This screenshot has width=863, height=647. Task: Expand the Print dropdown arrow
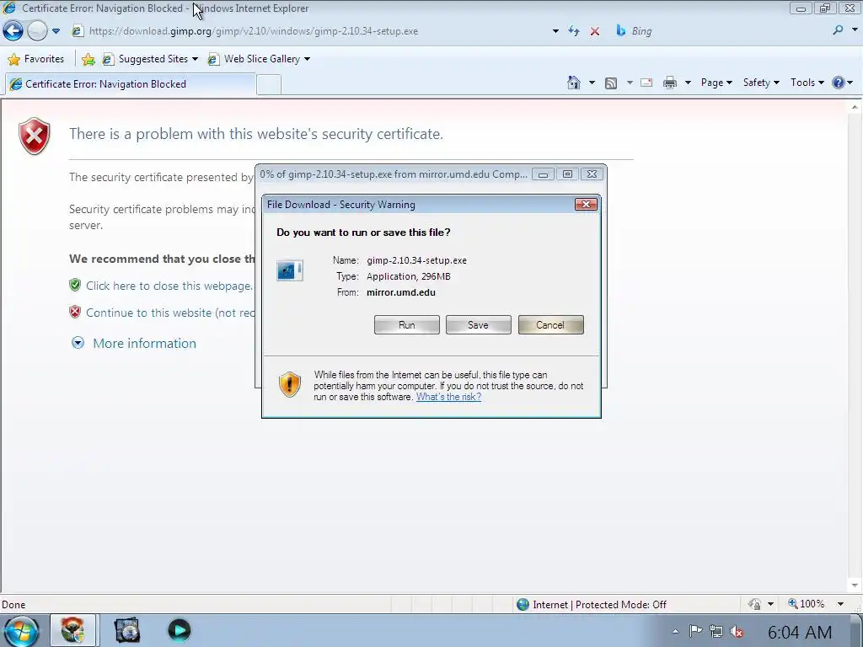click(688, 83)
